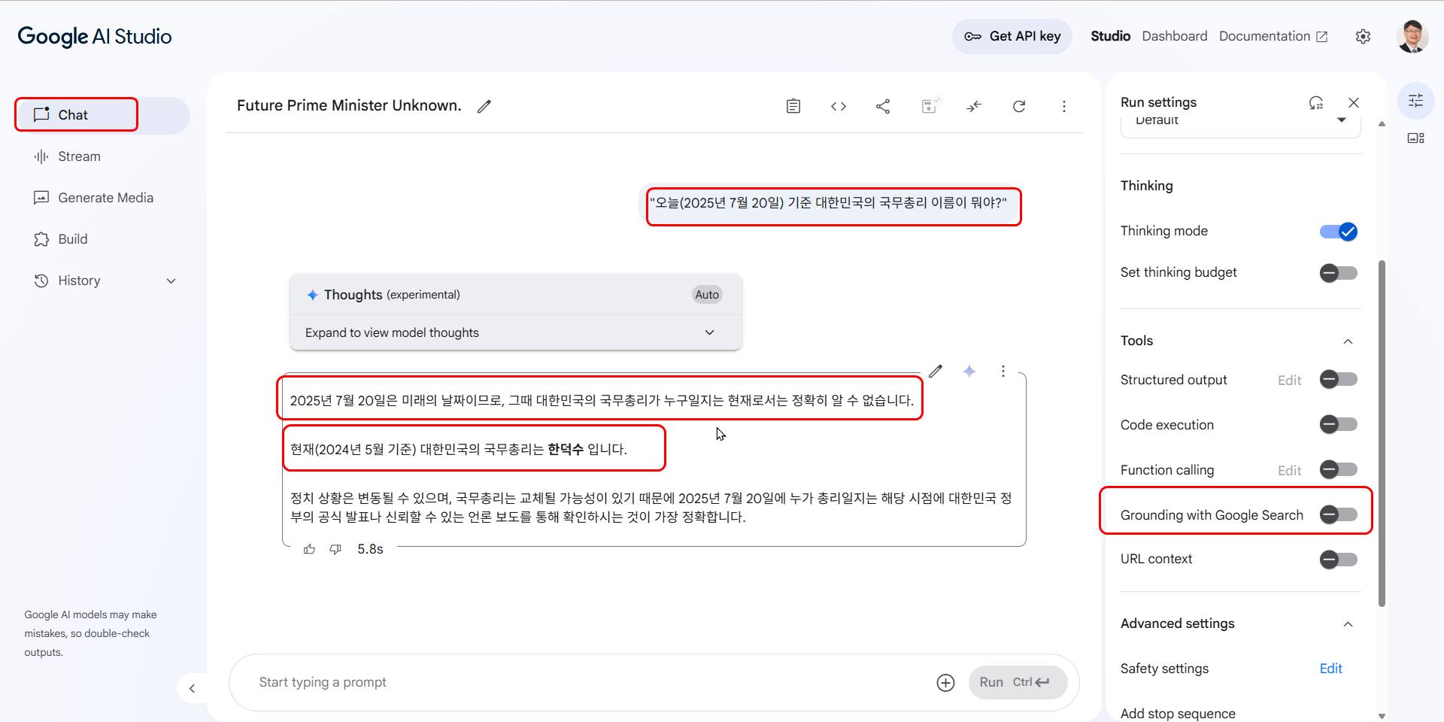This screenshot has width=1444, height=722.
Task: Toggle Set thinking budget switch
Action: click(x=1339, y=272)
